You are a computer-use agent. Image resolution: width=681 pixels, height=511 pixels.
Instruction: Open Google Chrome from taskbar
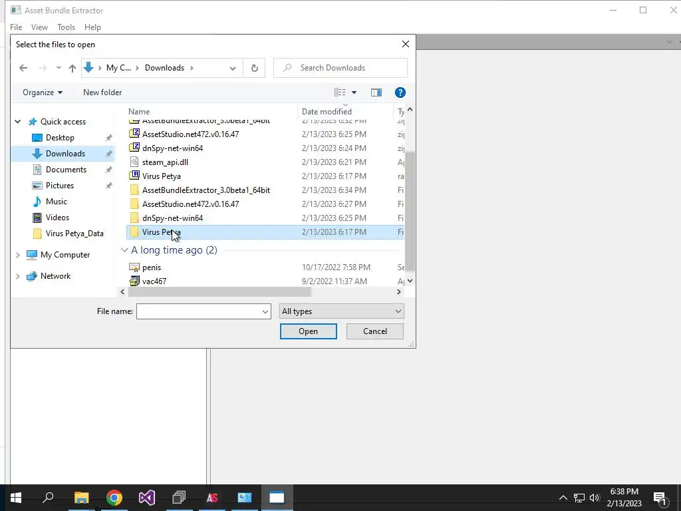pos(114,498)
